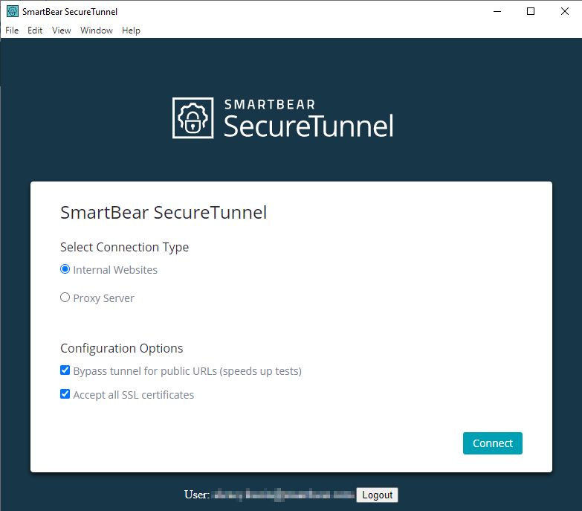Click the blurred user email address

click(283, 495)
